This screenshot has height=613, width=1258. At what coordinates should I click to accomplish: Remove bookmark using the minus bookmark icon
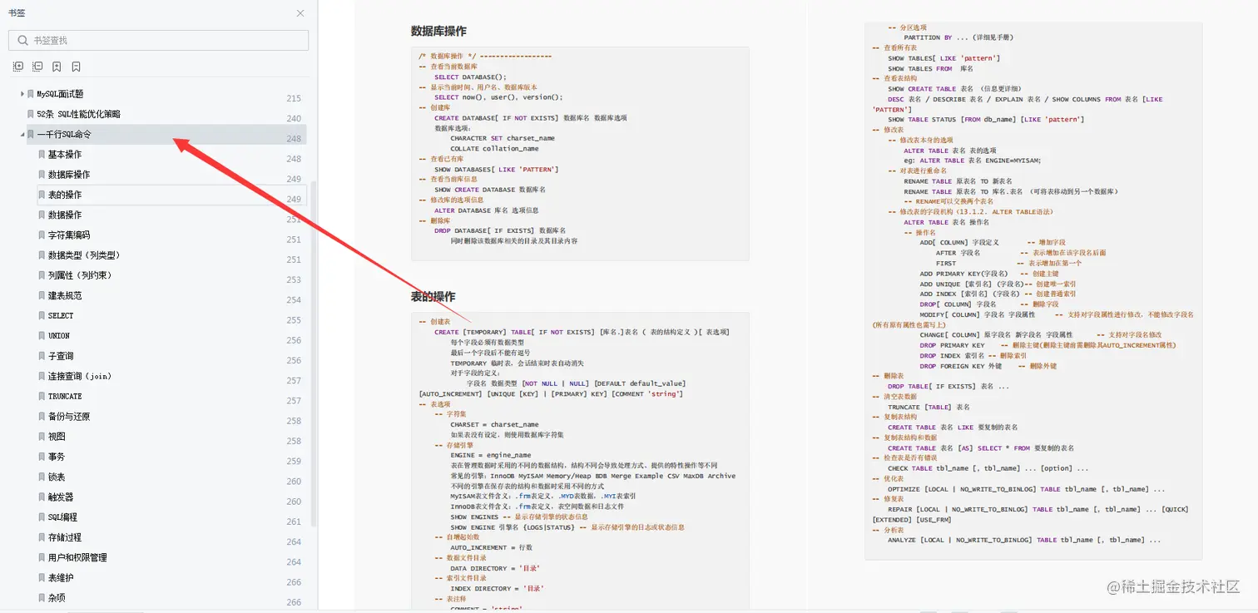click(x=76, y=67)
